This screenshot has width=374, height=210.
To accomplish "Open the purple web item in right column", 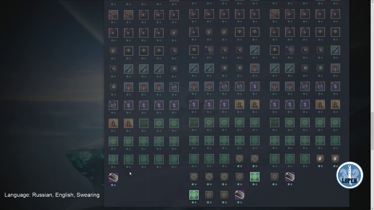I will pos(290,50).
